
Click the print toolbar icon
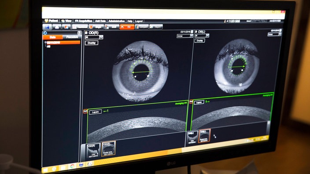click(57, 27)
